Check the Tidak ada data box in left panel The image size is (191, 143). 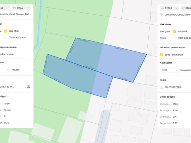[6, 37]
